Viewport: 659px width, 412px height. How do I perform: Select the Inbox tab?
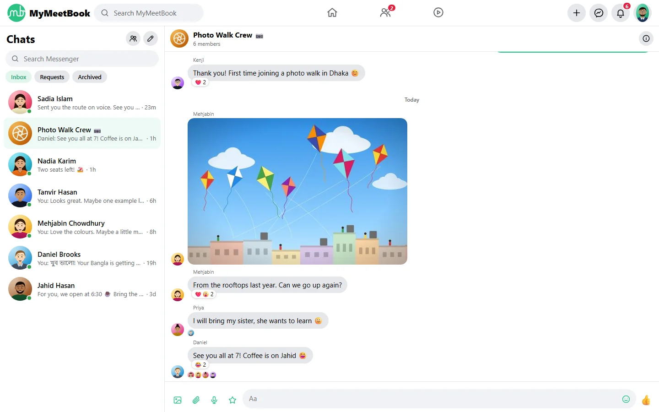coord(19,77)
